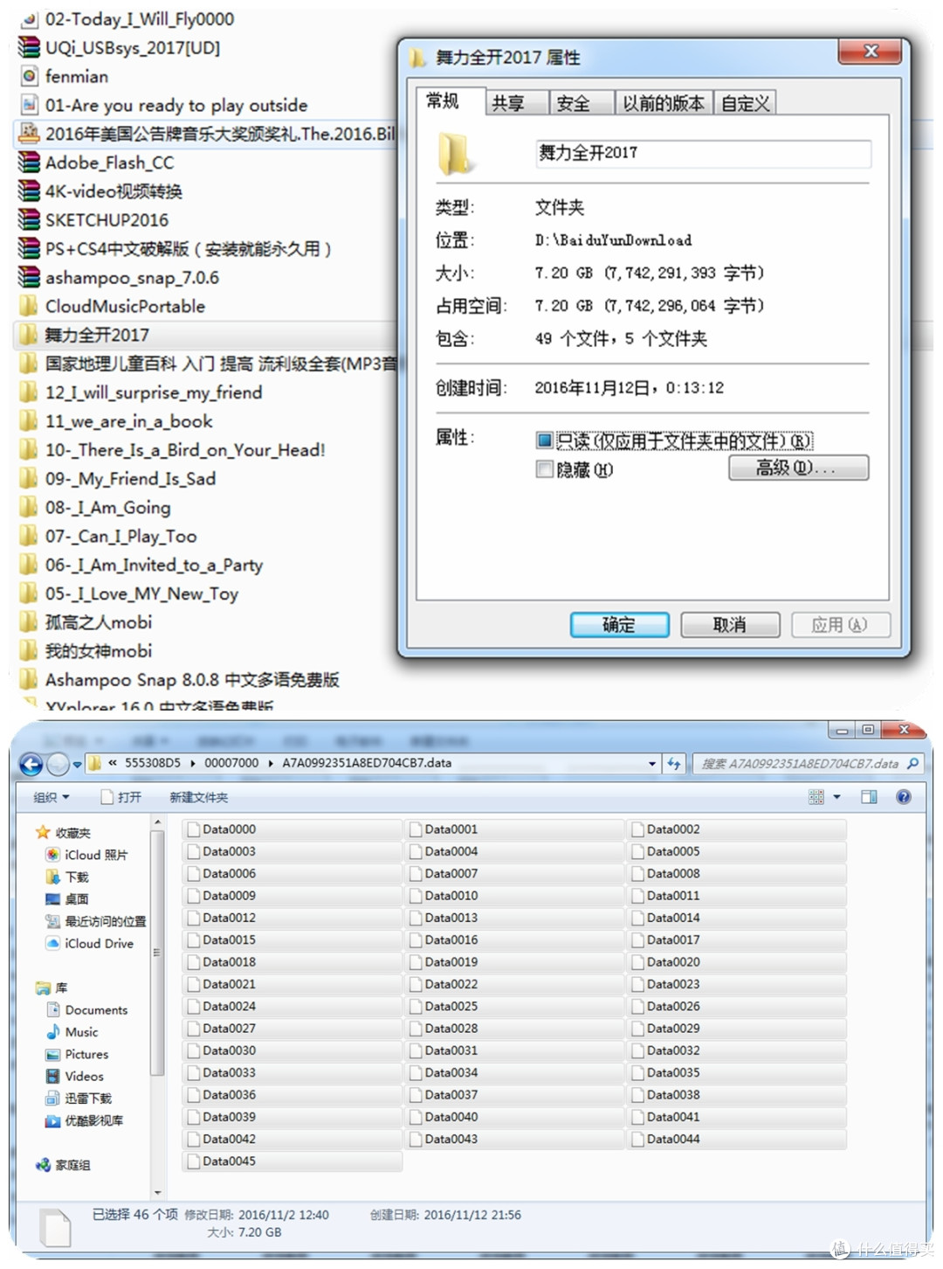Select the Data0045 file
Image resolution: width=943 pixels, height=1269 pixels.
[293, 1162]
